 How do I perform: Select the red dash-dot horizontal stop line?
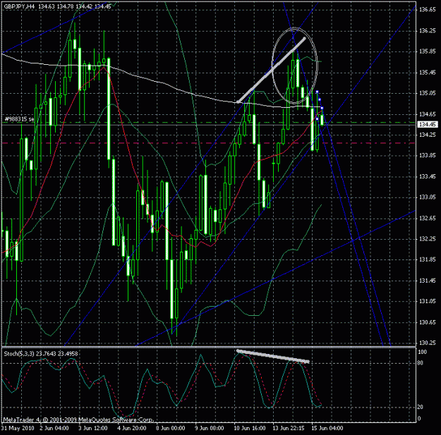click(208, 143)
